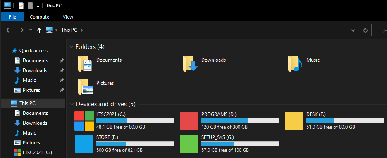Open the View ribbon tab
The image size is (387, 158).
click(68, 17)
